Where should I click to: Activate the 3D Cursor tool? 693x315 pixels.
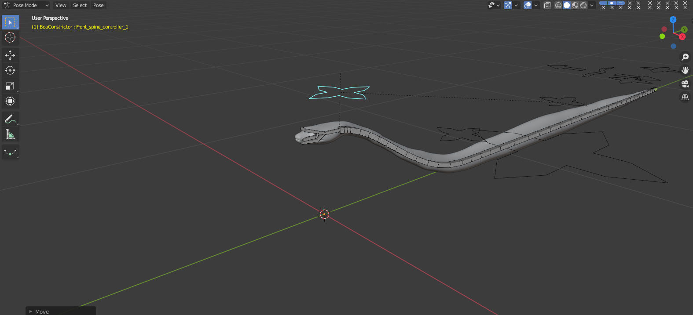pos(10,37)
